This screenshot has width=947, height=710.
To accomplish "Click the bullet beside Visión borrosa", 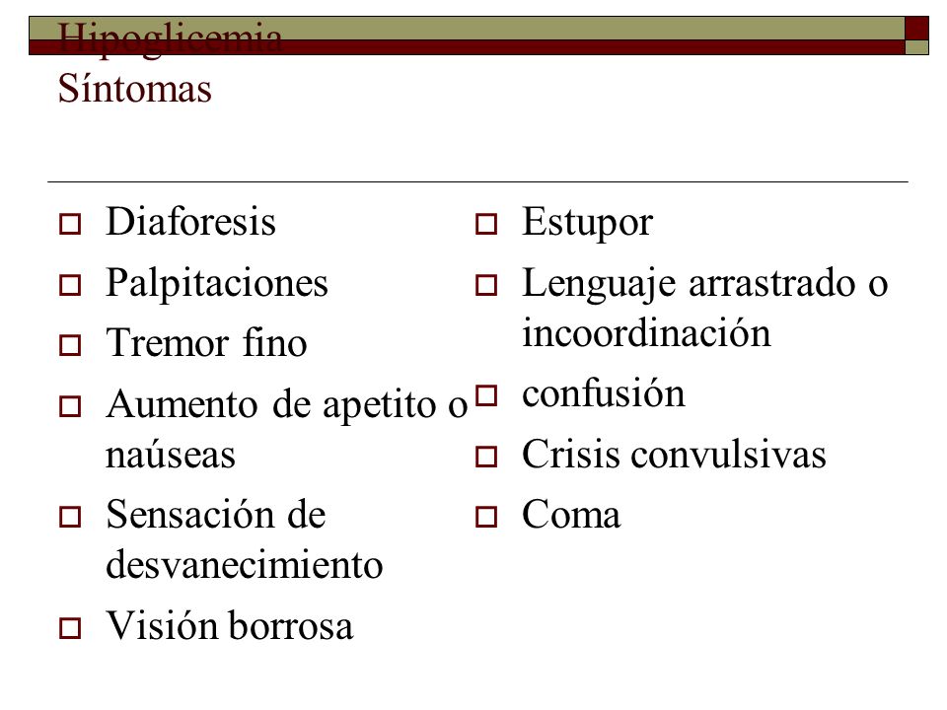I will [70, 628].
